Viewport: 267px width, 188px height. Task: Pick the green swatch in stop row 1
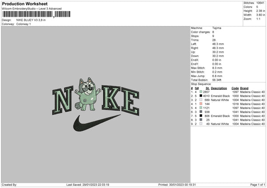[x=201, y=92]
